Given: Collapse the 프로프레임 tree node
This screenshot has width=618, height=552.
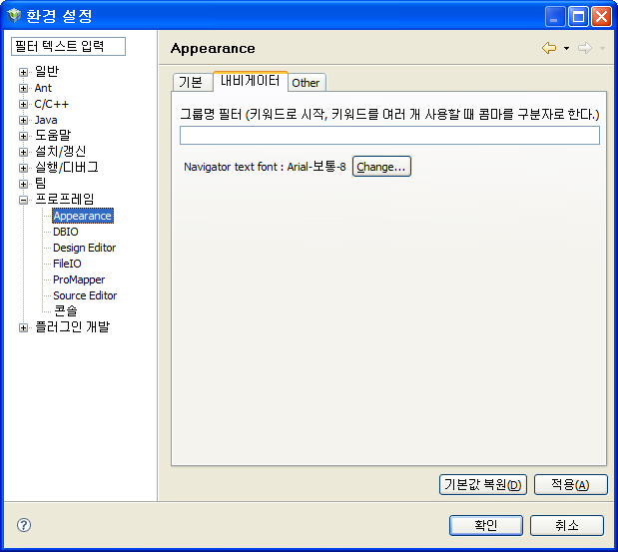Looking at the screenshot, I should point(23,200).
